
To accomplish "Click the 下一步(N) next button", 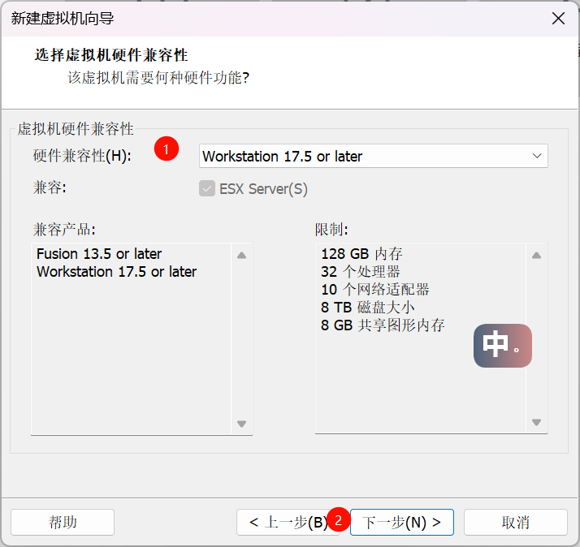I will click(x=402, y=522).
